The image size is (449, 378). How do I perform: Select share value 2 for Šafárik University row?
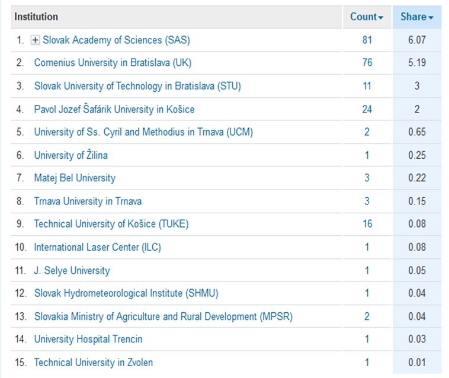(417, 109)
